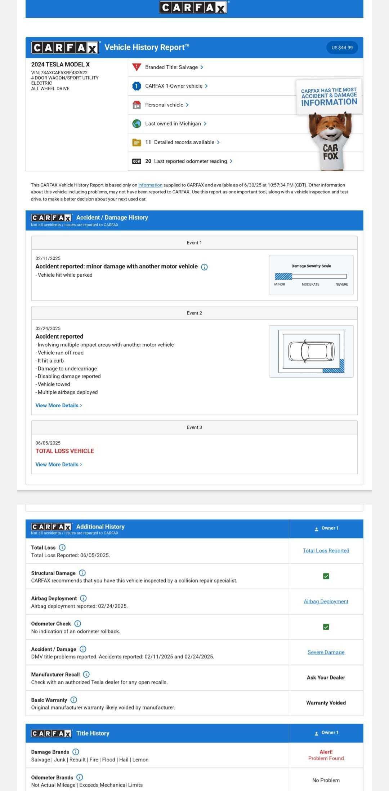Image resolution: width=389 pixels, height=791 pixels.
Task: Expand Branded Title: Salvage chevron
Action: coord(202,67)
